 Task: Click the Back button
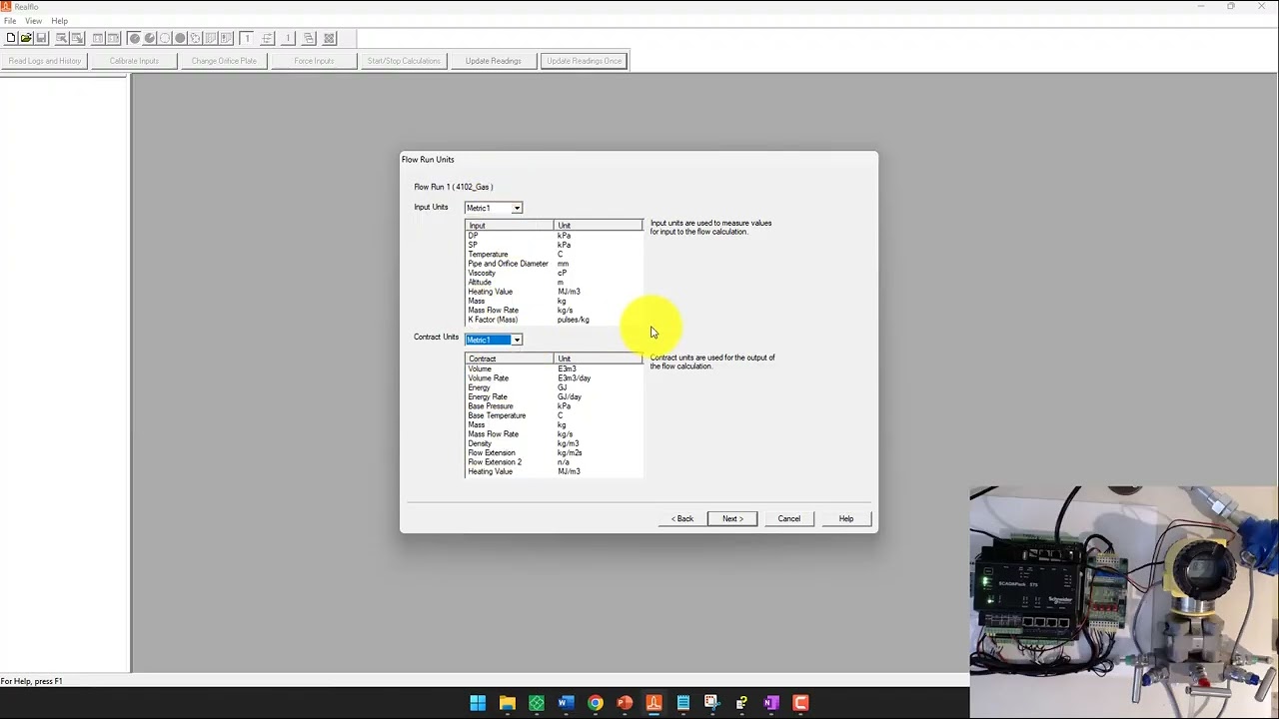(x=682, y=518)
